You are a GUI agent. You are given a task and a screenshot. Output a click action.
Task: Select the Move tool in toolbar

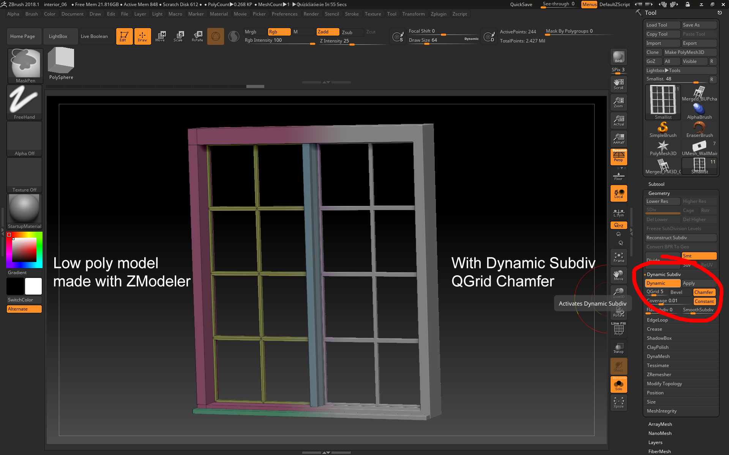161,36
